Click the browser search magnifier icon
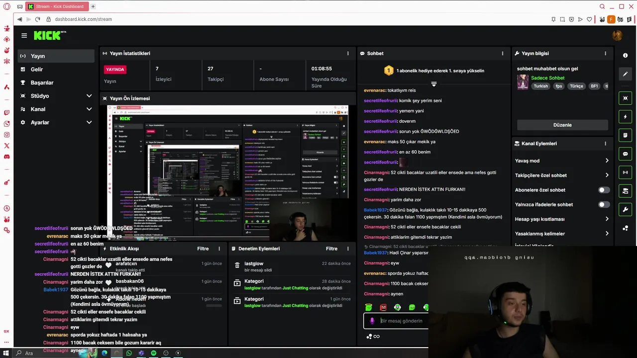The width and height of the screenshot is (637, 358). 602,6
